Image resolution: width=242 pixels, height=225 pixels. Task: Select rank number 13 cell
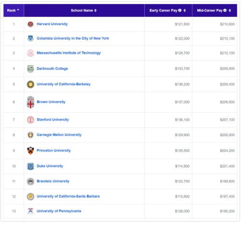click(14, 211)
